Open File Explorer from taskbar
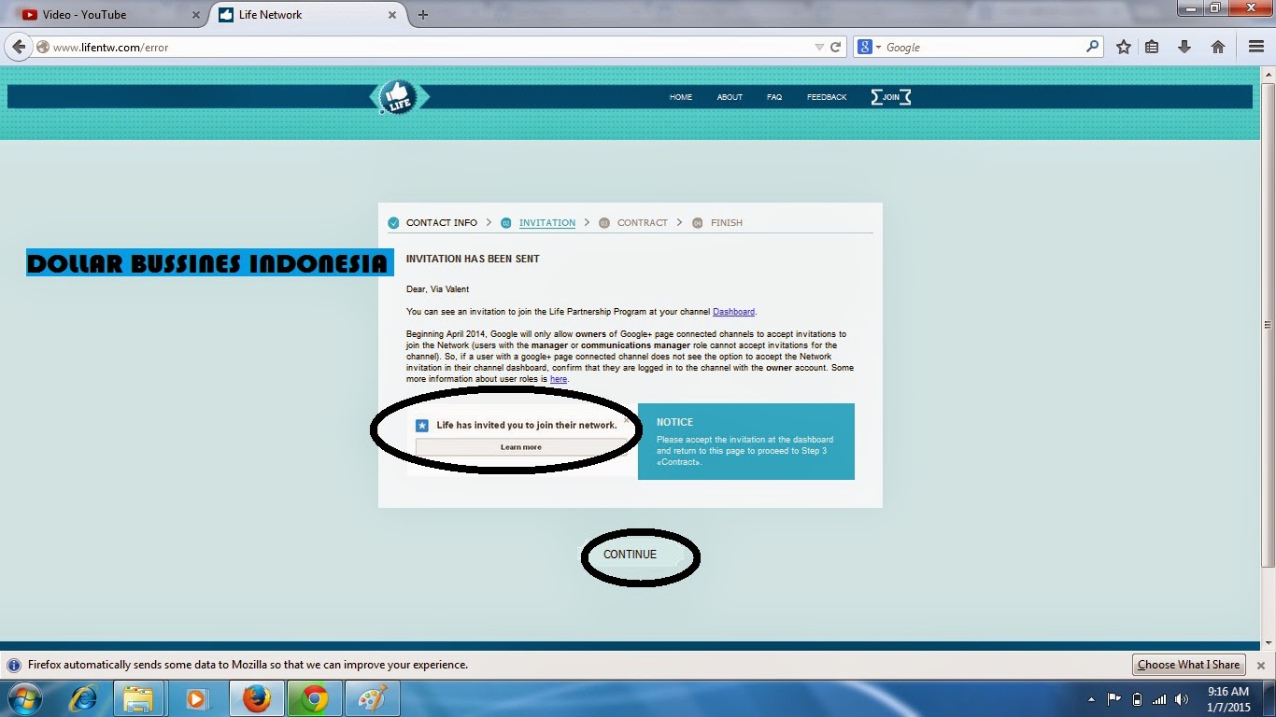Screen dimensions: 1276x717 138,698
